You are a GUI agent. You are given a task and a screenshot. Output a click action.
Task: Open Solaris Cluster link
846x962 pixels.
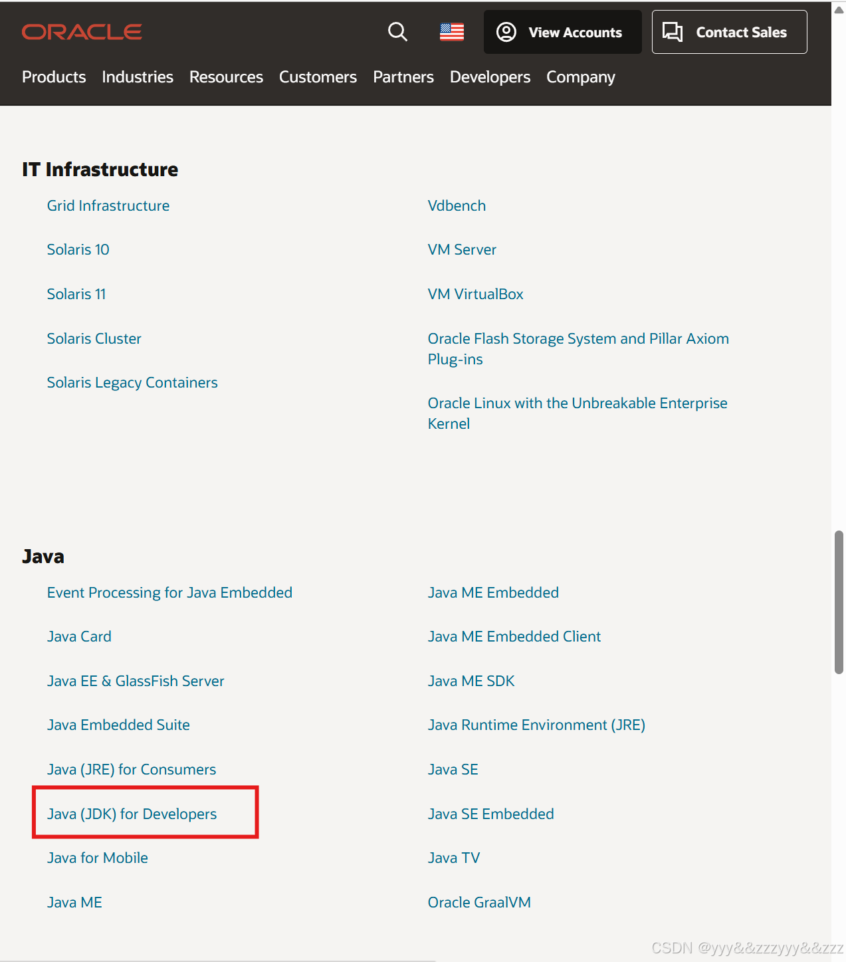[94, 338]
